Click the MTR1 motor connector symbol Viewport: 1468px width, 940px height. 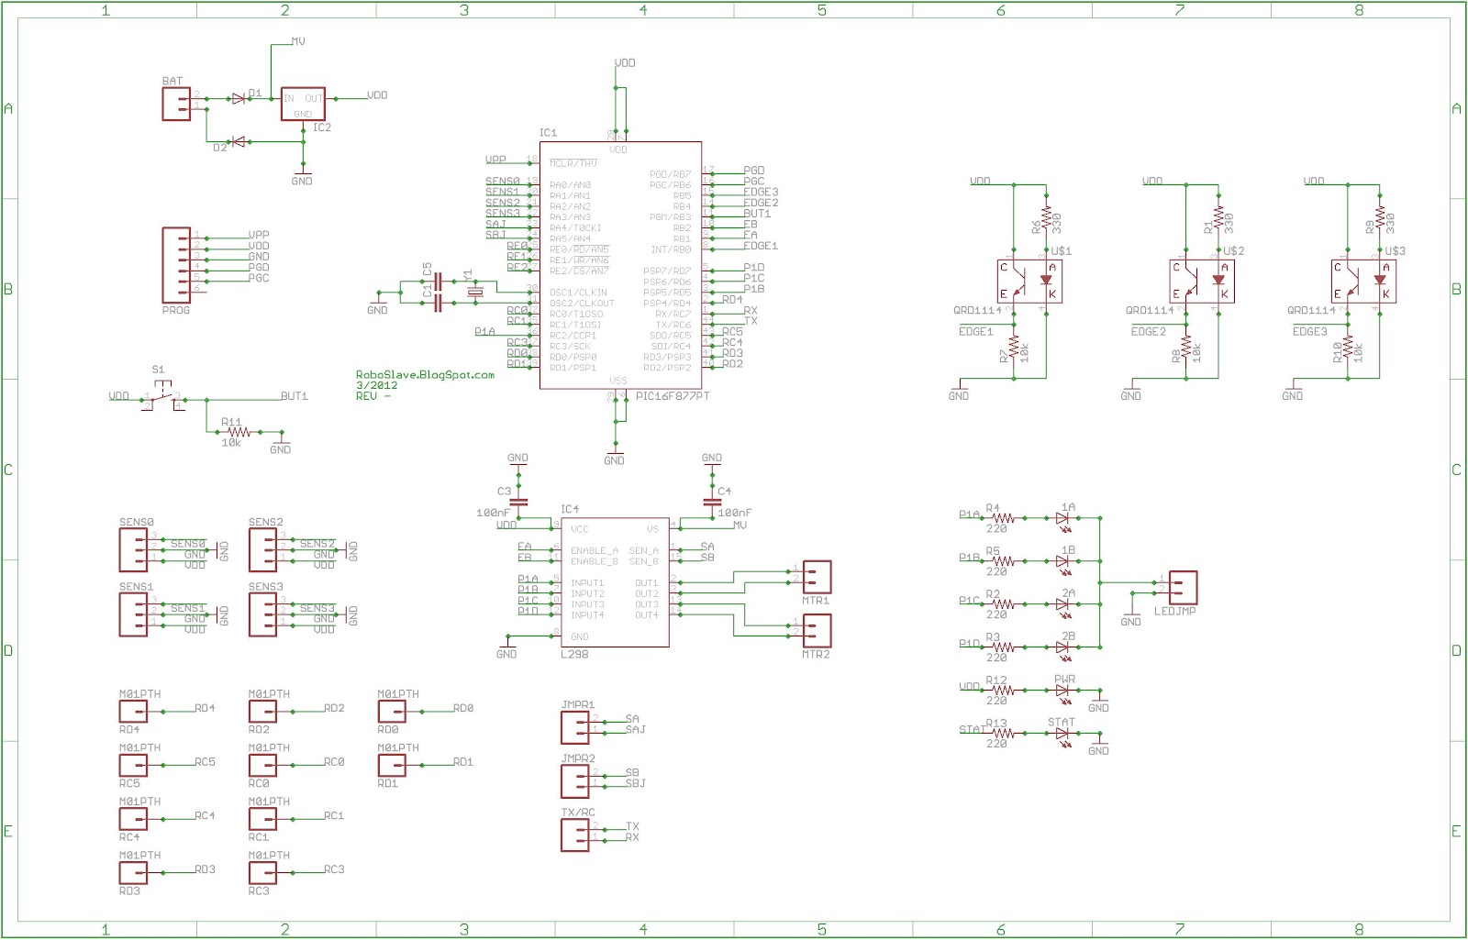click(817, 576)
